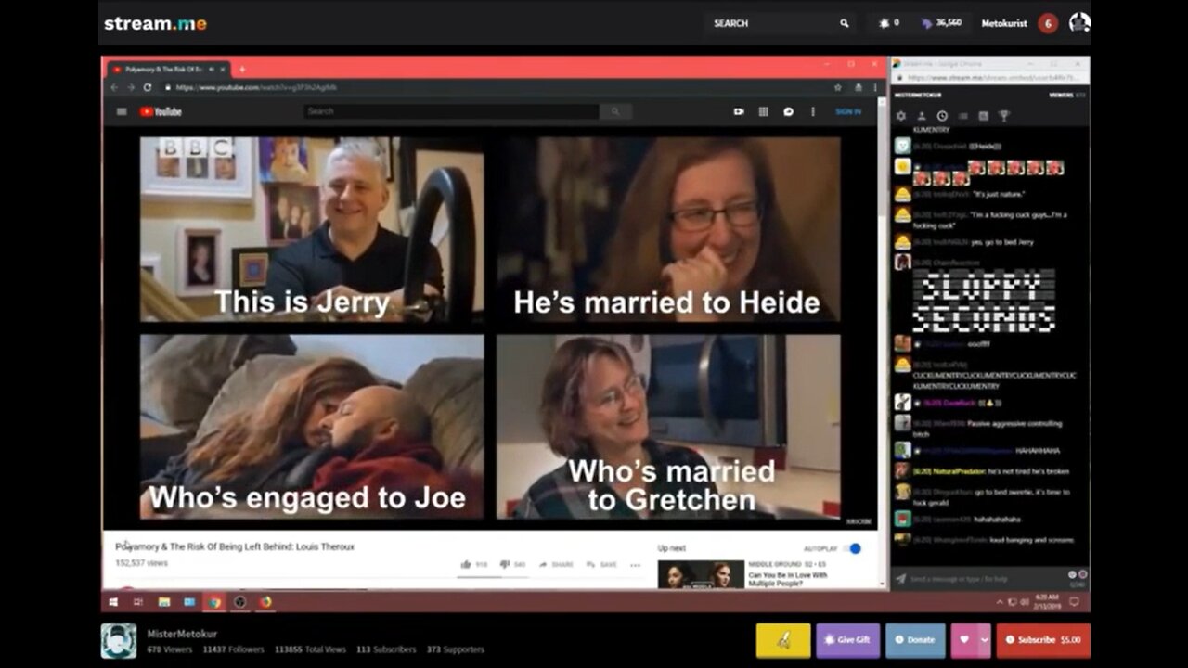The height and width of the screenshot is (668, 1188).
Task: Click the YouTube SIGN IN link
Action: pyautogui.click(x=848, y=111)
